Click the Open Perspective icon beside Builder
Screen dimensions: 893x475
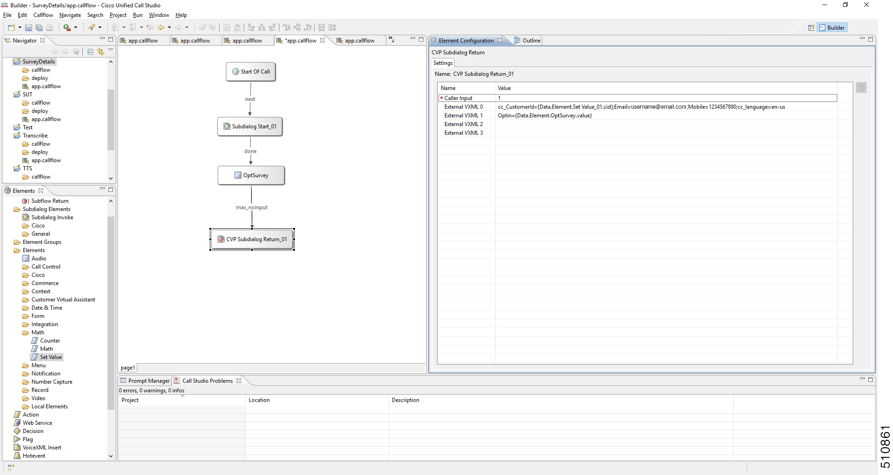811,27
